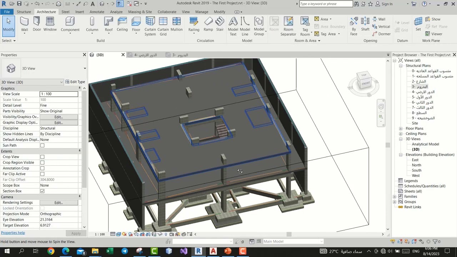The image size is (457, 257).
Task: Open the Annotate ribbon tab
Action: [97, 12]
